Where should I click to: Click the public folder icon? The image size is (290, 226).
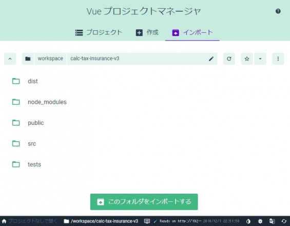pos(16,123)
